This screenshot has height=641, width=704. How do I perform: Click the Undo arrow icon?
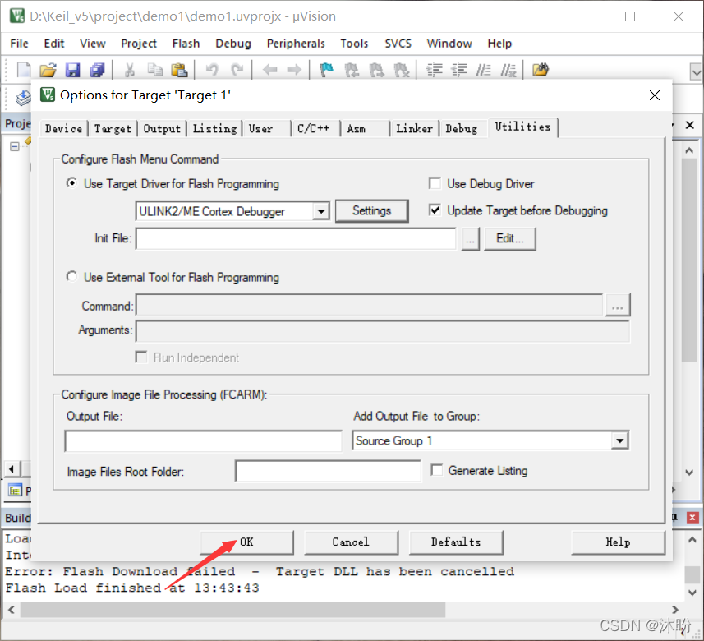click(211, 70)
